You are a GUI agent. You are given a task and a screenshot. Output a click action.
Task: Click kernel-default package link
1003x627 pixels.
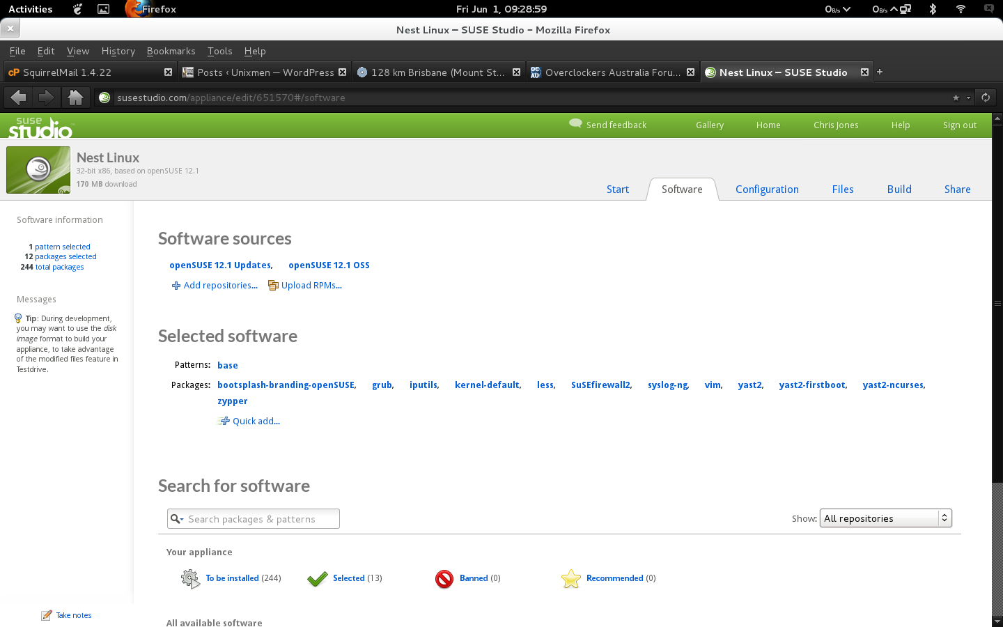(x=487, y=385)
